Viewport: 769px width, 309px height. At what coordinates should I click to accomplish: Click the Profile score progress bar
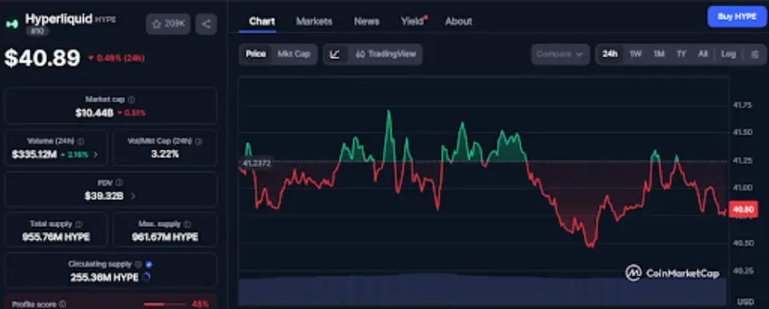[165, 304]
